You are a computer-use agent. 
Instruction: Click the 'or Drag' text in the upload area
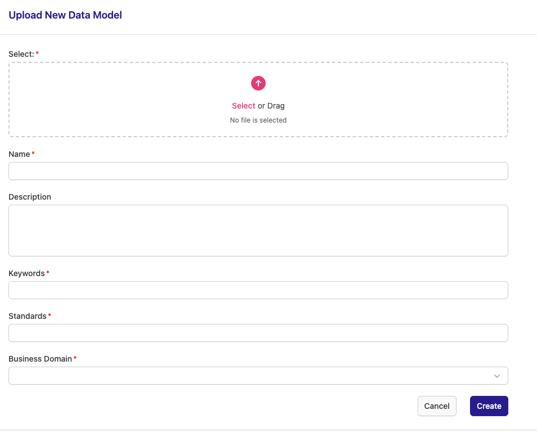[x=271, y=106]
